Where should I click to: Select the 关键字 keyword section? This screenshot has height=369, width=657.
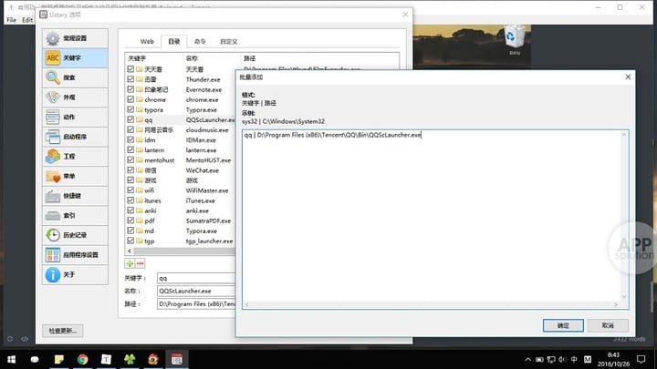pyautogui.click(x=75, y=57)
